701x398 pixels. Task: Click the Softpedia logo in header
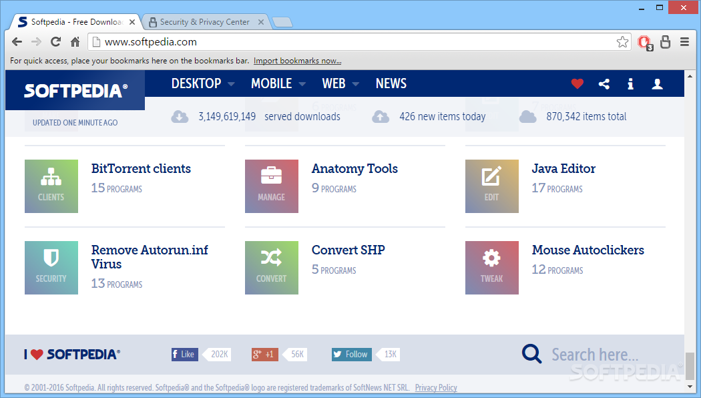tap(75, 91)
